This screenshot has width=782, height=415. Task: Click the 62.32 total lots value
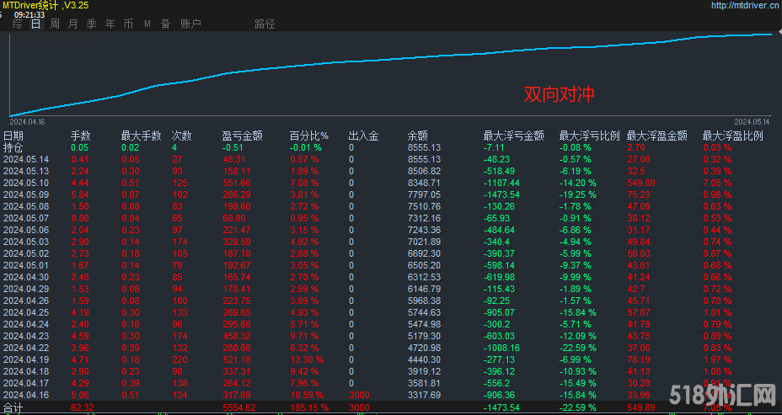[x=82, y=408]
